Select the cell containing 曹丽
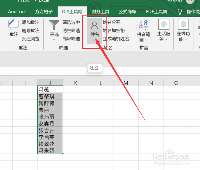200x170 pixels. [x=50, y=110]
